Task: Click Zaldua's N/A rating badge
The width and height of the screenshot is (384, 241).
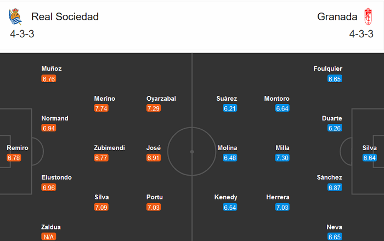Action: pyautogui.click(x=49, y=237)
